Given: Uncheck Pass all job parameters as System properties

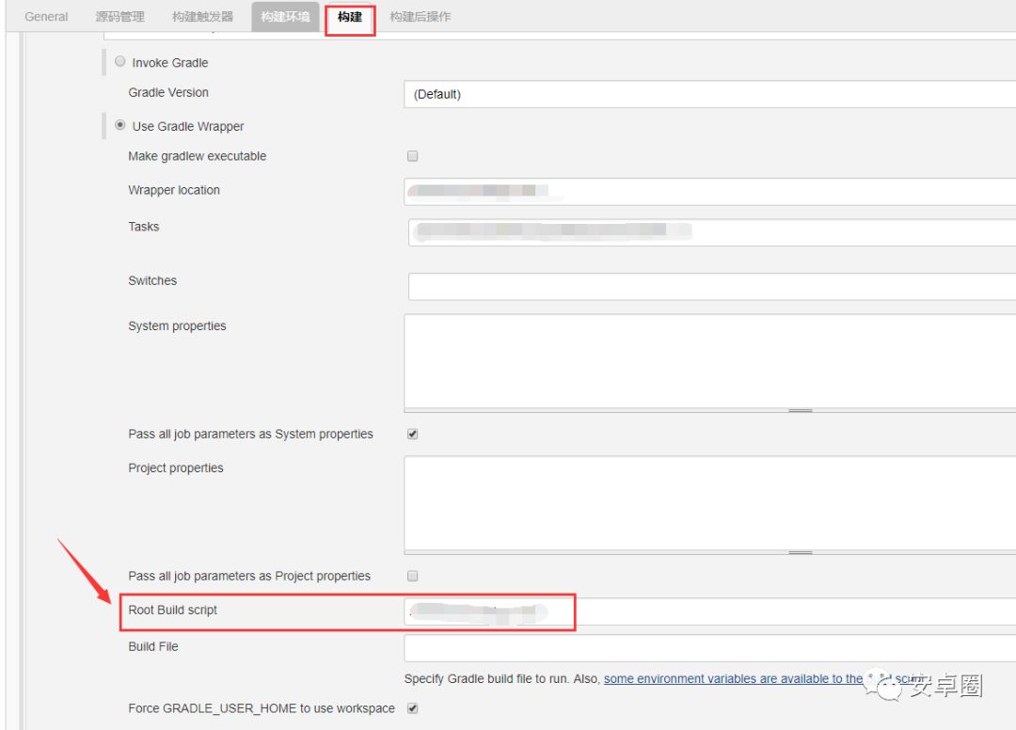Looking at the screenshot, I should click(413, 434).
